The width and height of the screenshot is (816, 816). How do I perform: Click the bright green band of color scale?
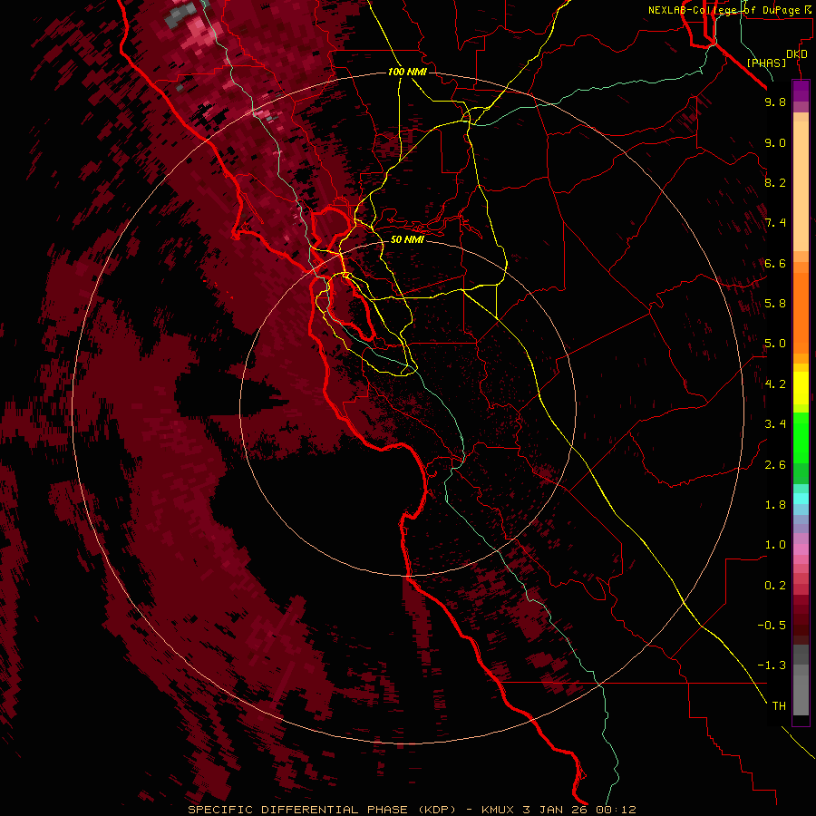coord(801,437)
